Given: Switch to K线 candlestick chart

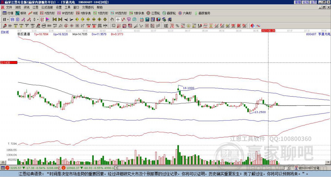Looking at the screenshot, I should click(x=33, y=13).
